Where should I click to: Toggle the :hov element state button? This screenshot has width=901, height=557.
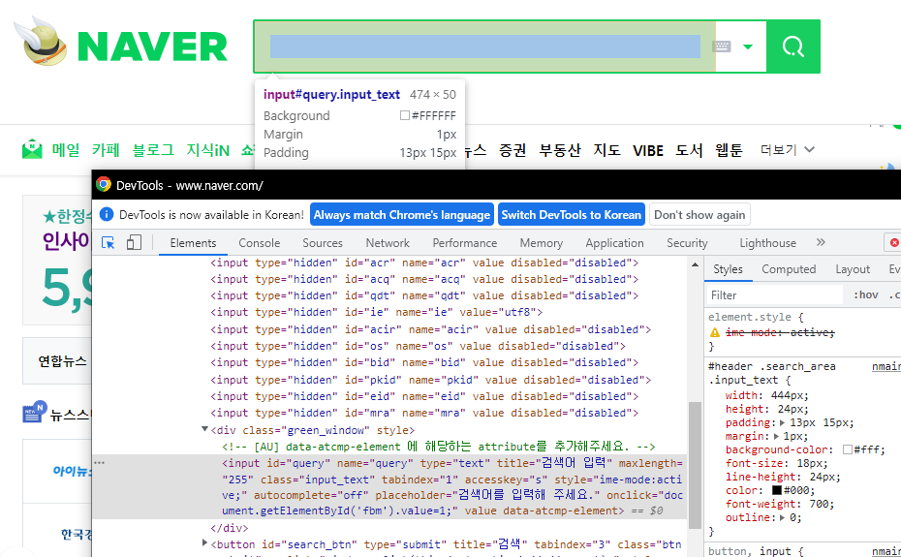(865, 294)
